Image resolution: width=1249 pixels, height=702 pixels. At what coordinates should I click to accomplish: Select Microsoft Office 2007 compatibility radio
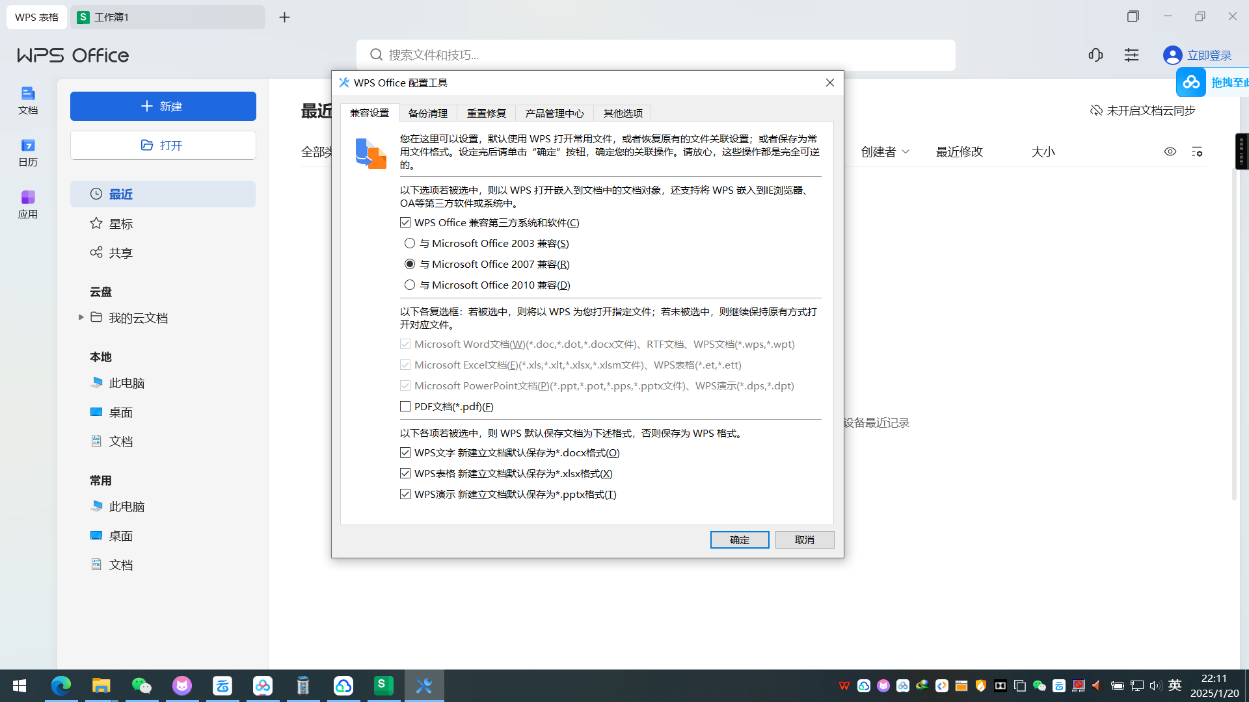[x=410, y=264]
